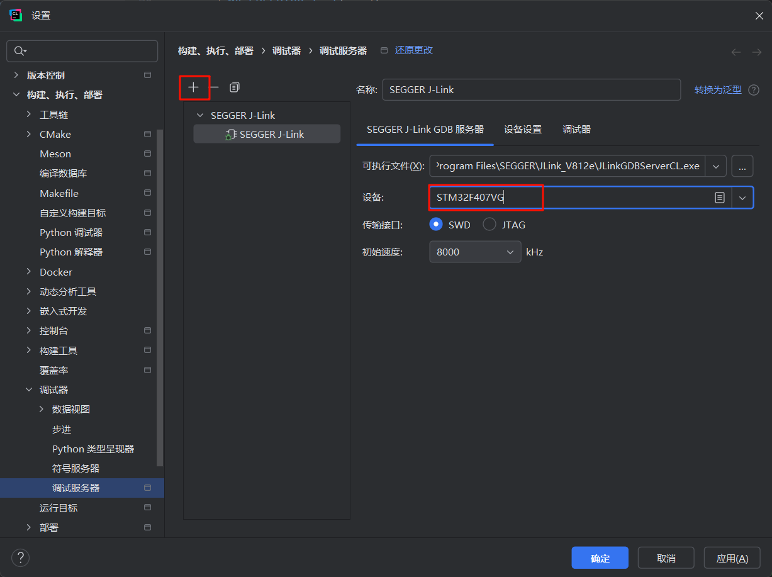Navigate forward with the right arrow
The image size is (772, 577).
(757, 52)
